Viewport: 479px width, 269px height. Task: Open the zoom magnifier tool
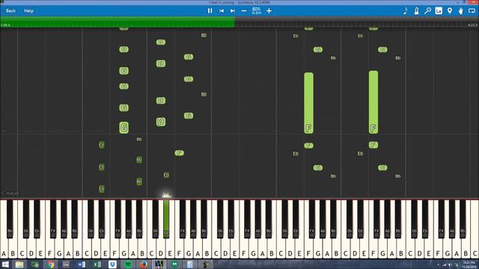tap(427, 10)
